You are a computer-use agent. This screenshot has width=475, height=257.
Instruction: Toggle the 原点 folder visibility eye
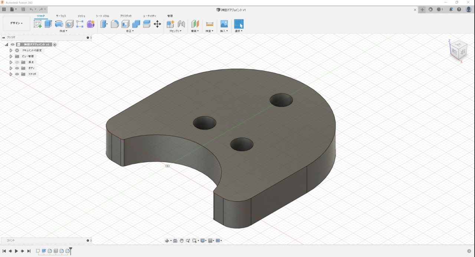click(17, 62)
